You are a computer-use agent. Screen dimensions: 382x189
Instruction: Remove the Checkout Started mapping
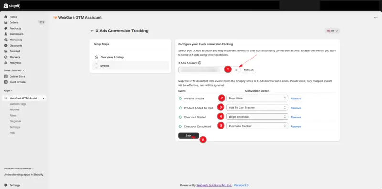point(296,117)
